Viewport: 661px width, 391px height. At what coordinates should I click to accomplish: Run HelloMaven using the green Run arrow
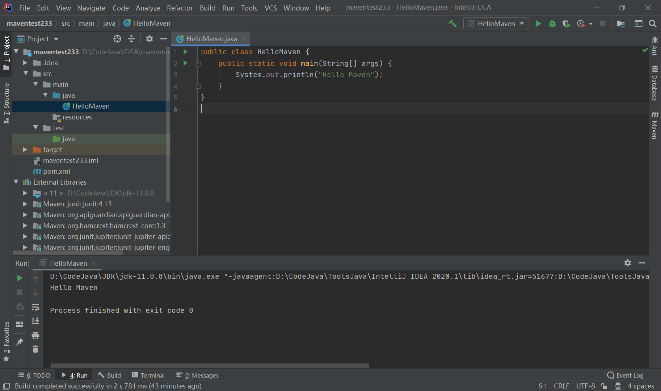point(538,23)
